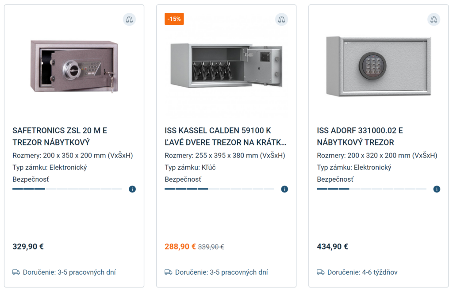Image resolution: width=453 pixels, height=291 pixels.
Task: Click compare scales icon on Safetronics ZSL card
Action: coord(129,19)
